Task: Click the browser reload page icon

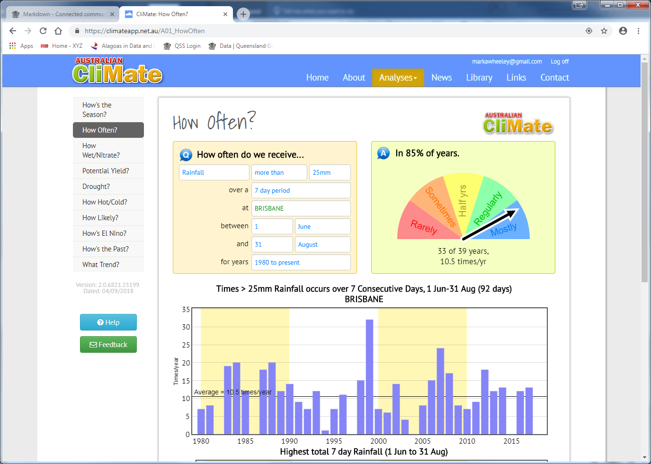Action: tap(43, 31)
